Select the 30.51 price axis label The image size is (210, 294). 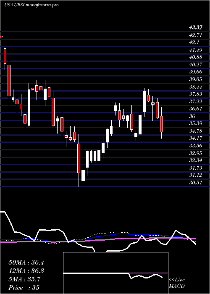coord(196,183)
